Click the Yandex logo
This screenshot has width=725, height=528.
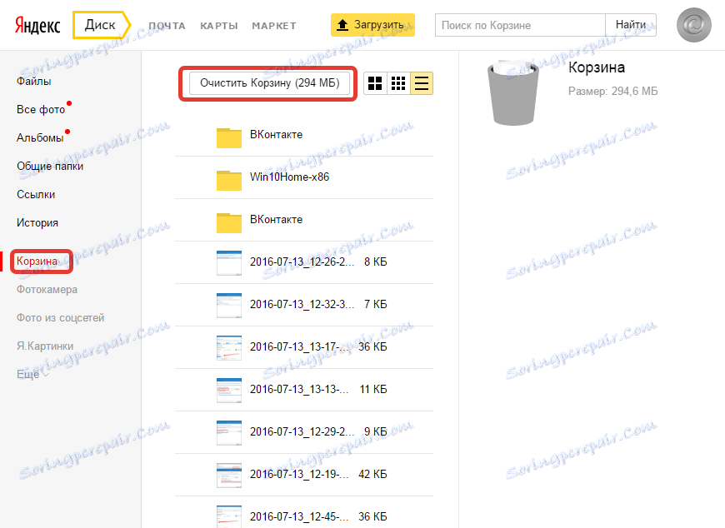(x=37, y=25)
